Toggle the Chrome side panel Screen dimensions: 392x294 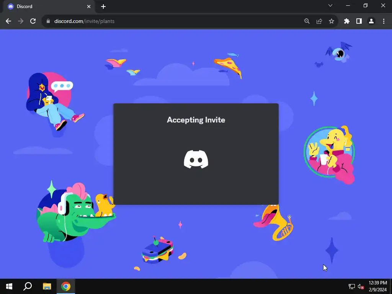[x=359, y=21]
